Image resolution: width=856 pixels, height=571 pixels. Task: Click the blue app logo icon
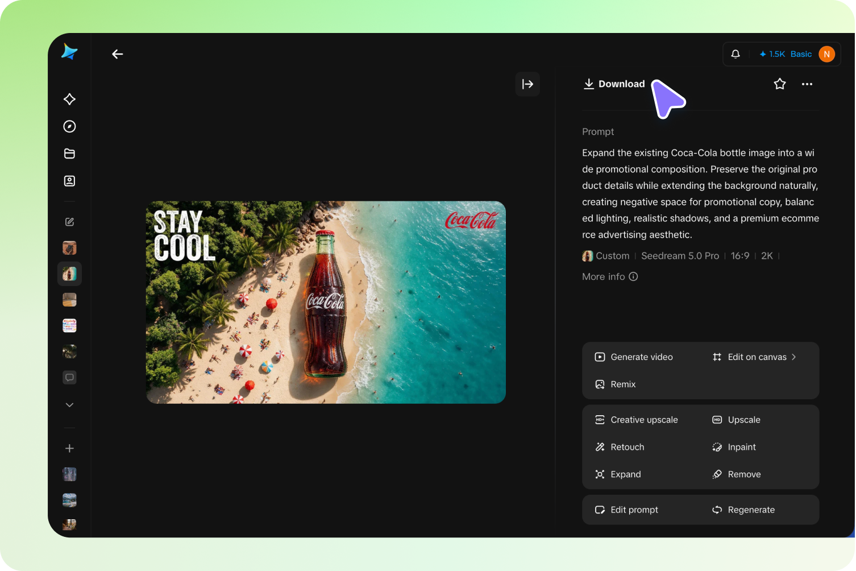point(69,52)
